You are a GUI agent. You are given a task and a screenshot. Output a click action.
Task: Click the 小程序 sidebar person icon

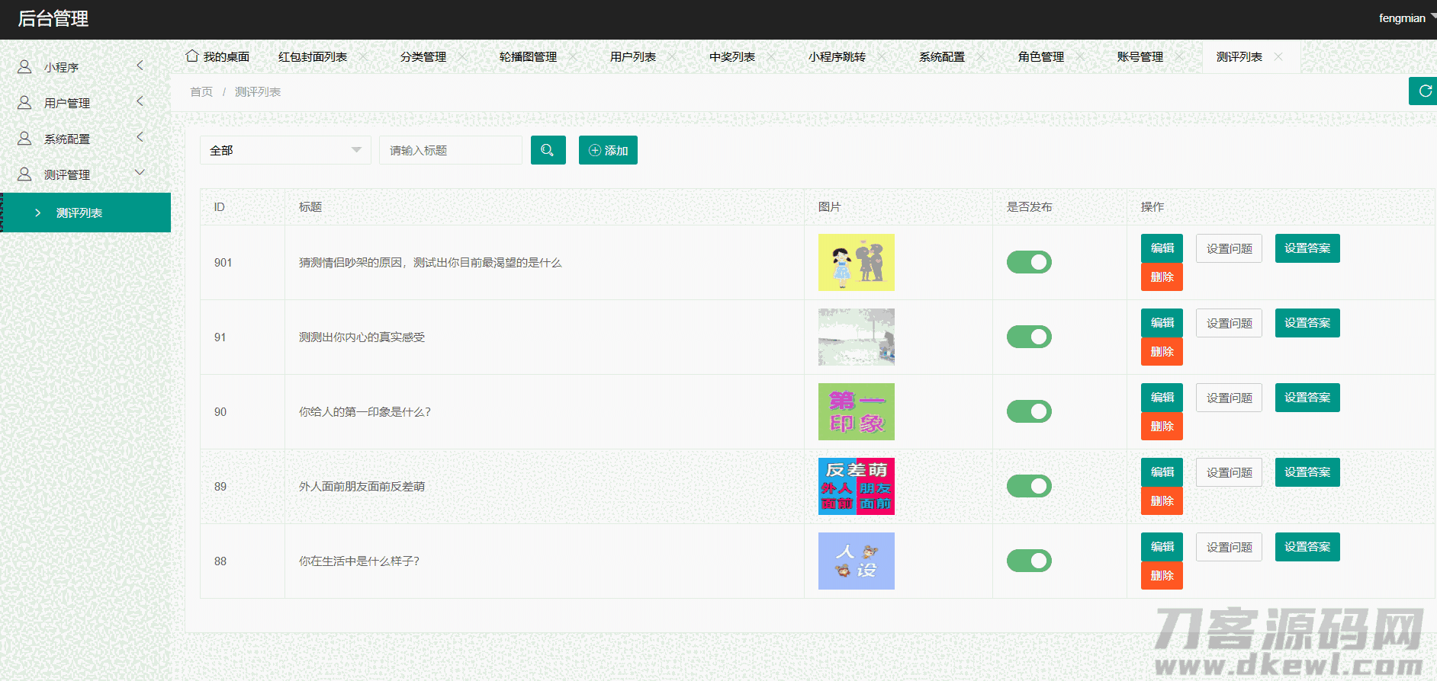click(24, 67)
